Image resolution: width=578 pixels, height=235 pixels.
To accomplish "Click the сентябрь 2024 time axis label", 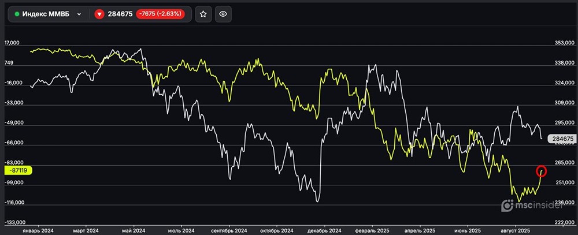I will pos(229,230).
